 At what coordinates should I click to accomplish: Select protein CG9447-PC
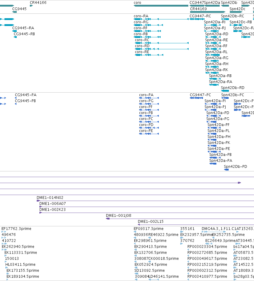click(x=200, y=95)
